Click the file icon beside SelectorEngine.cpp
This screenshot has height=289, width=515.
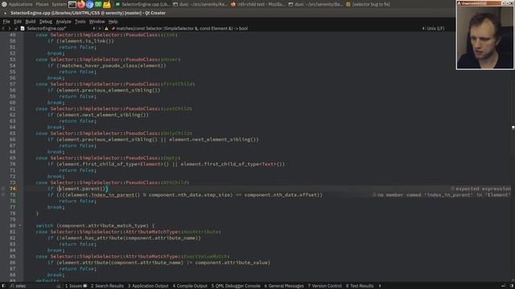23,29
